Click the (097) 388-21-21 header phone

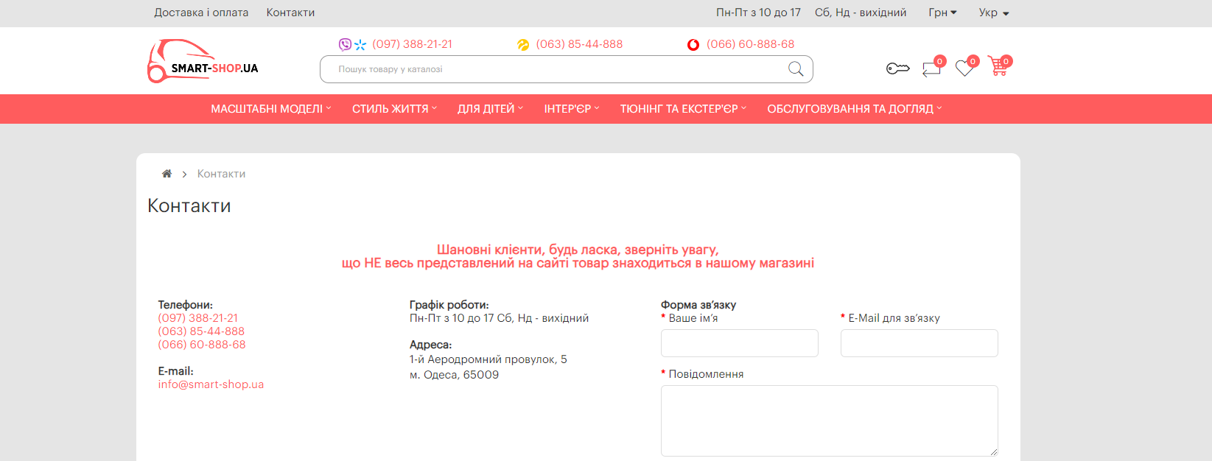pos(412,44)
